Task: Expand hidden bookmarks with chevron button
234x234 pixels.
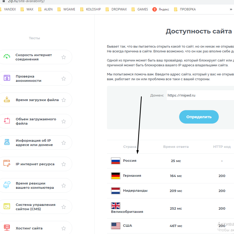Action: 231,9
